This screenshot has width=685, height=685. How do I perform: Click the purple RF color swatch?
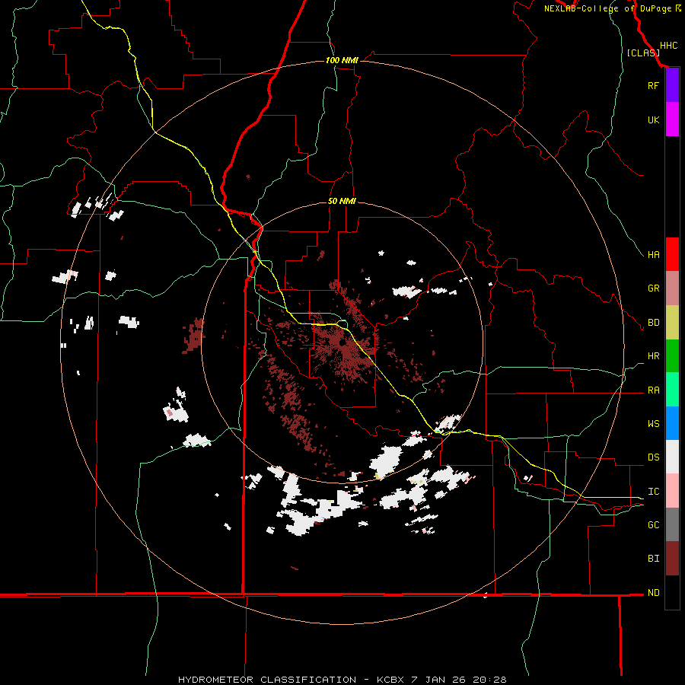pyautogui.click(x=672, y=85)
